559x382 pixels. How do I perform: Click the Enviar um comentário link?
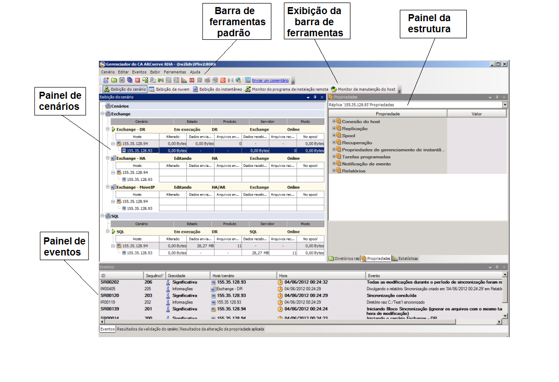click(270, 80)
